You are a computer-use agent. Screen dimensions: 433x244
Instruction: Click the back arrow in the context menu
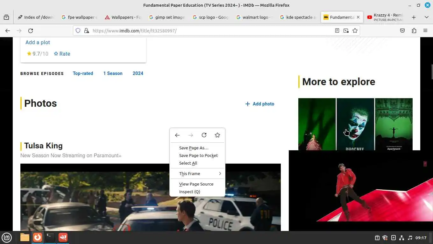click(177, 135)
